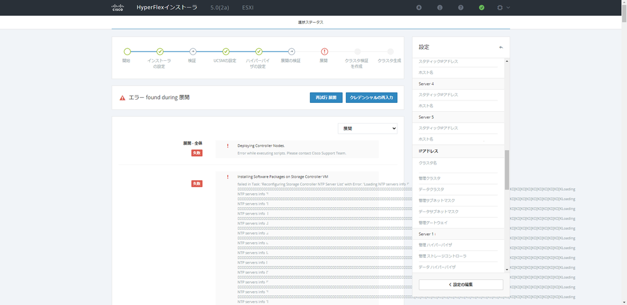Click the 管理 ストレージコントローラ label
This screenshot has width=627, height=305.
(x=442, y=256)
